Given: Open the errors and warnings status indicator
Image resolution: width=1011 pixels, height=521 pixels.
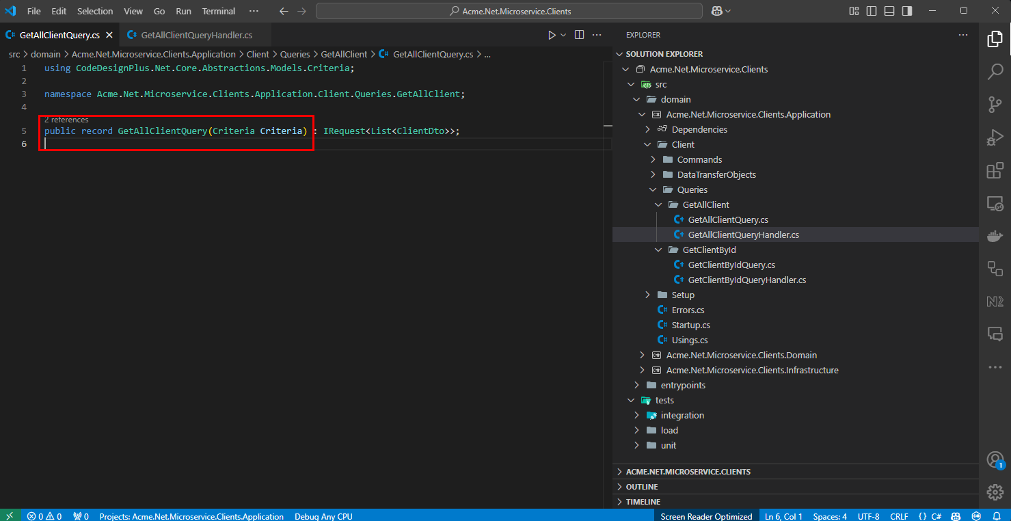Looking at the screenshot, I should coord(44,516).
